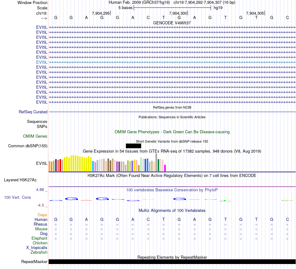This screenshot has height=269, width=296.
Task: Select the Rhesus species label
Action: (x=41, y=224)
